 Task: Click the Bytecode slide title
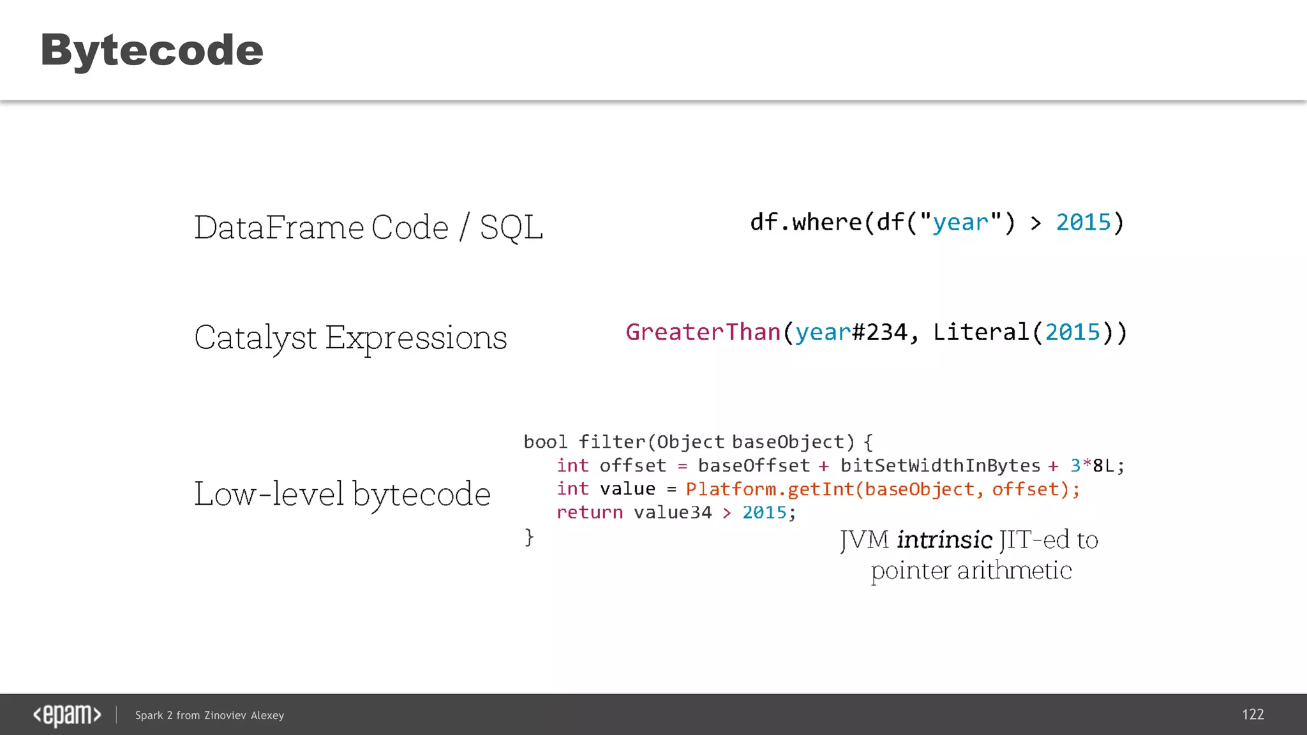click(x=152, y=50)
